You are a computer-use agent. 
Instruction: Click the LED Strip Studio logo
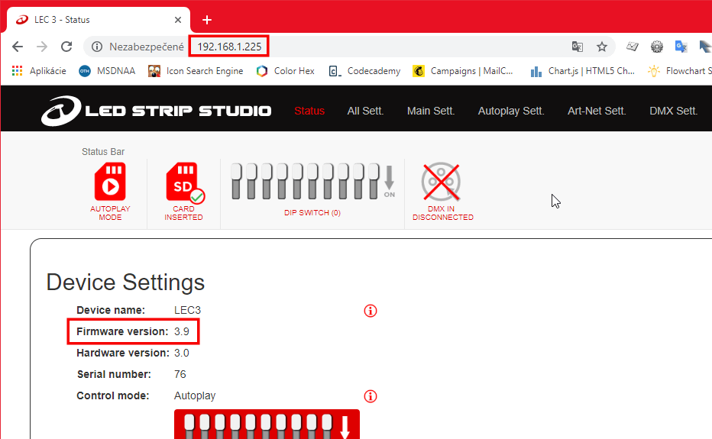(x=156, y=110)
